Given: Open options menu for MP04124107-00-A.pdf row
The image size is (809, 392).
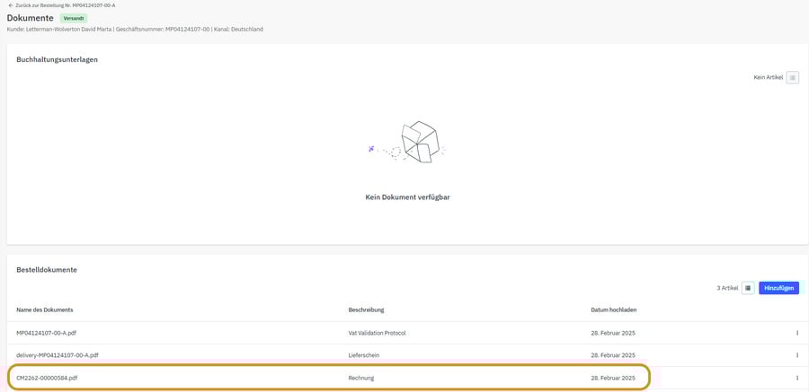Looking at the screenshot, I should click(796, 333).
